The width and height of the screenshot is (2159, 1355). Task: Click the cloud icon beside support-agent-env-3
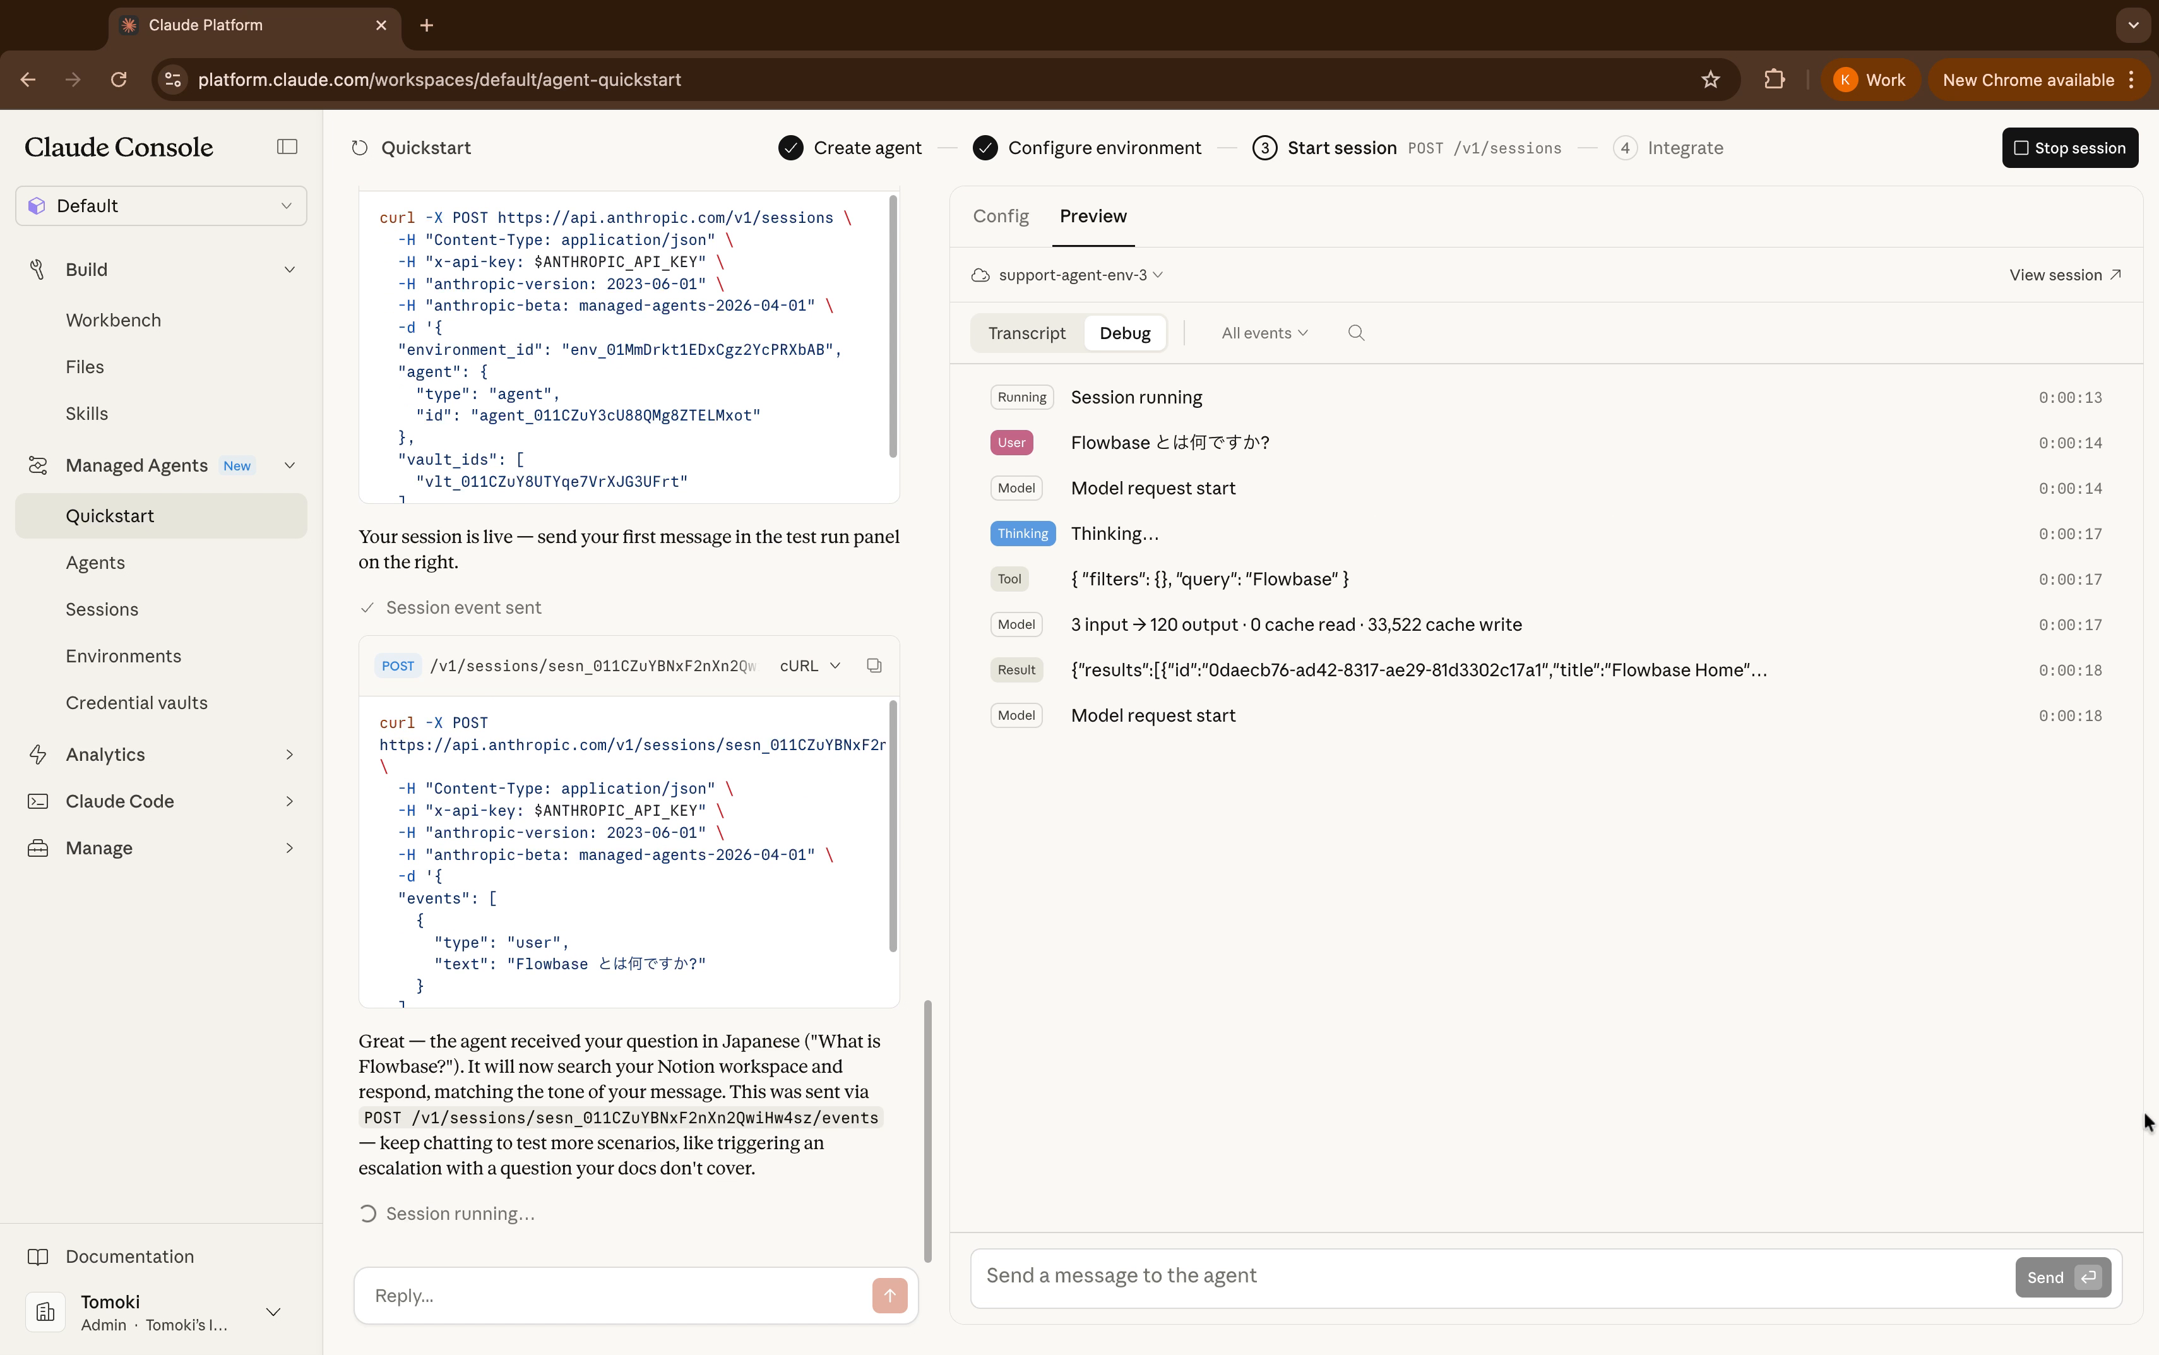[981, 275]
